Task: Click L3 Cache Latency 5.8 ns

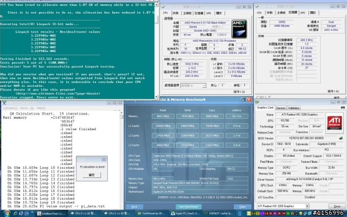Action: tap(237, 145)
